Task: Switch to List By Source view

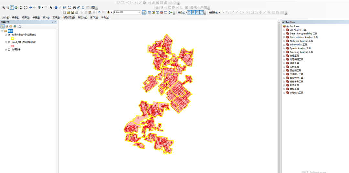Action: click(7, 26)
